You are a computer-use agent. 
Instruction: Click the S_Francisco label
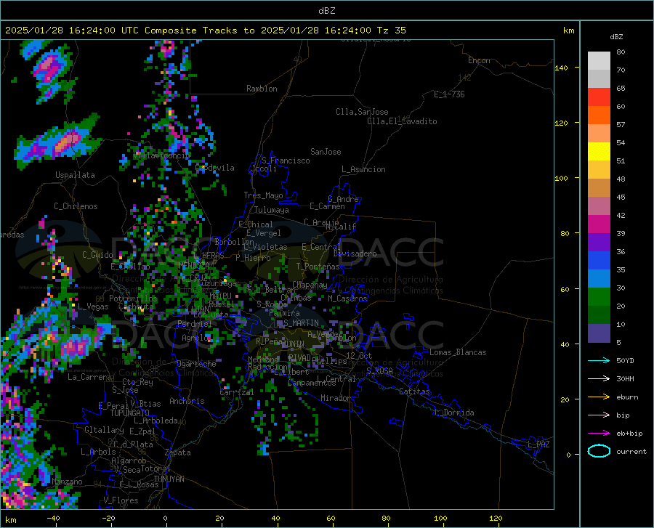pyautogui.click(x=286, y=161)
